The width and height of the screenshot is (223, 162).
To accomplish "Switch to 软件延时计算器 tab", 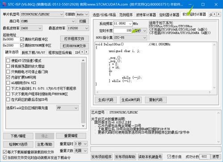I will 194,14.
